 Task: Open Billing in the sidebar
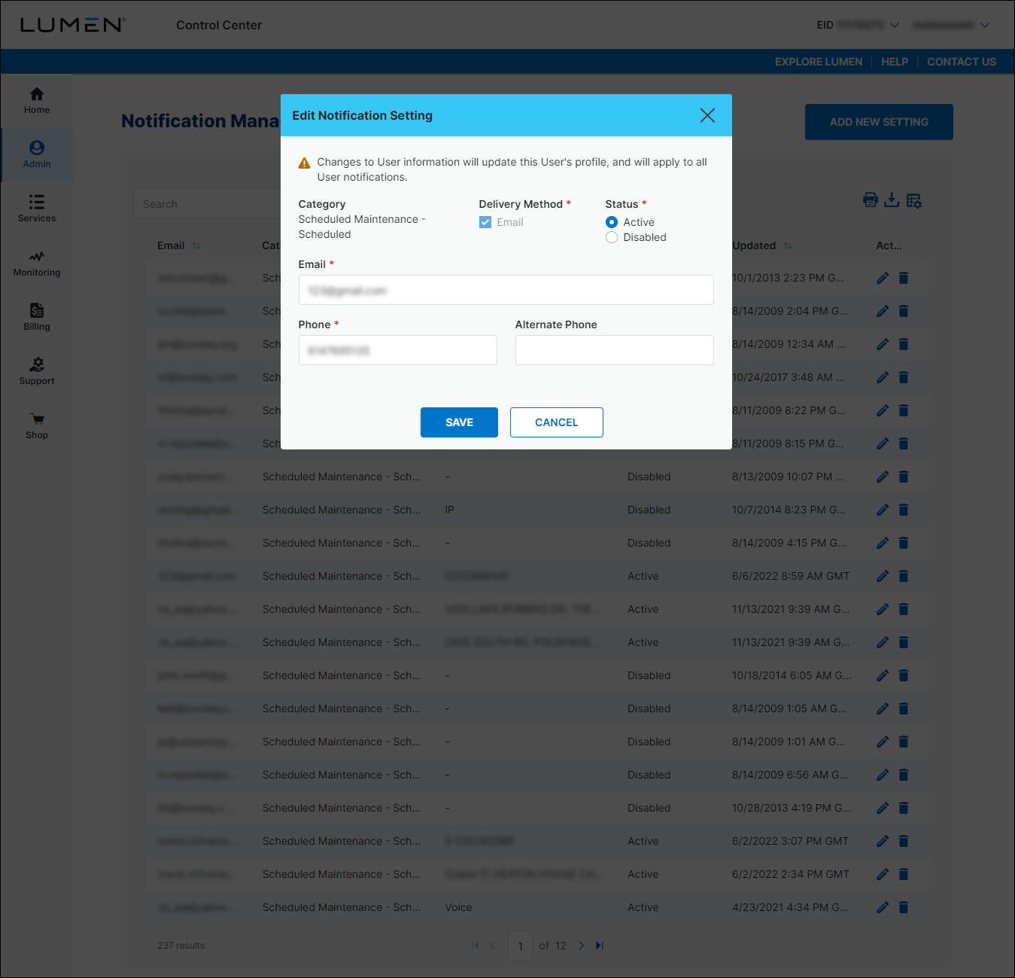click(37, 318)
